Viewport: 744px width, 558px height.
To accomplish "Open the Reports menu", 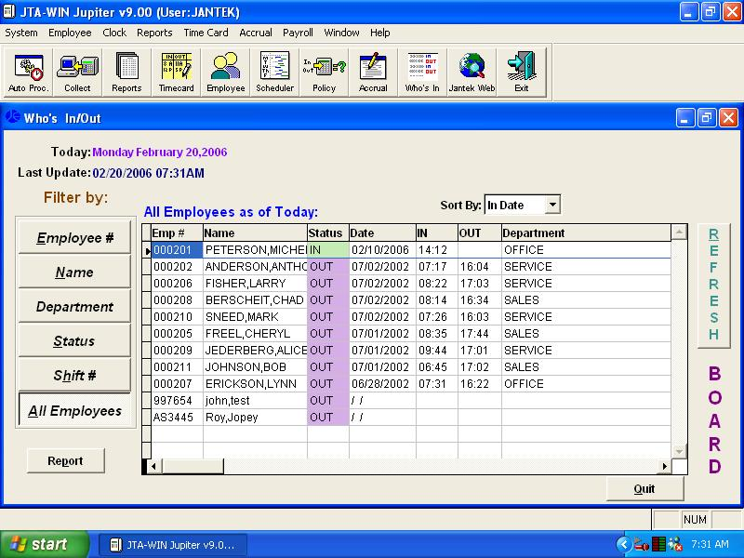I will (154, 33).
